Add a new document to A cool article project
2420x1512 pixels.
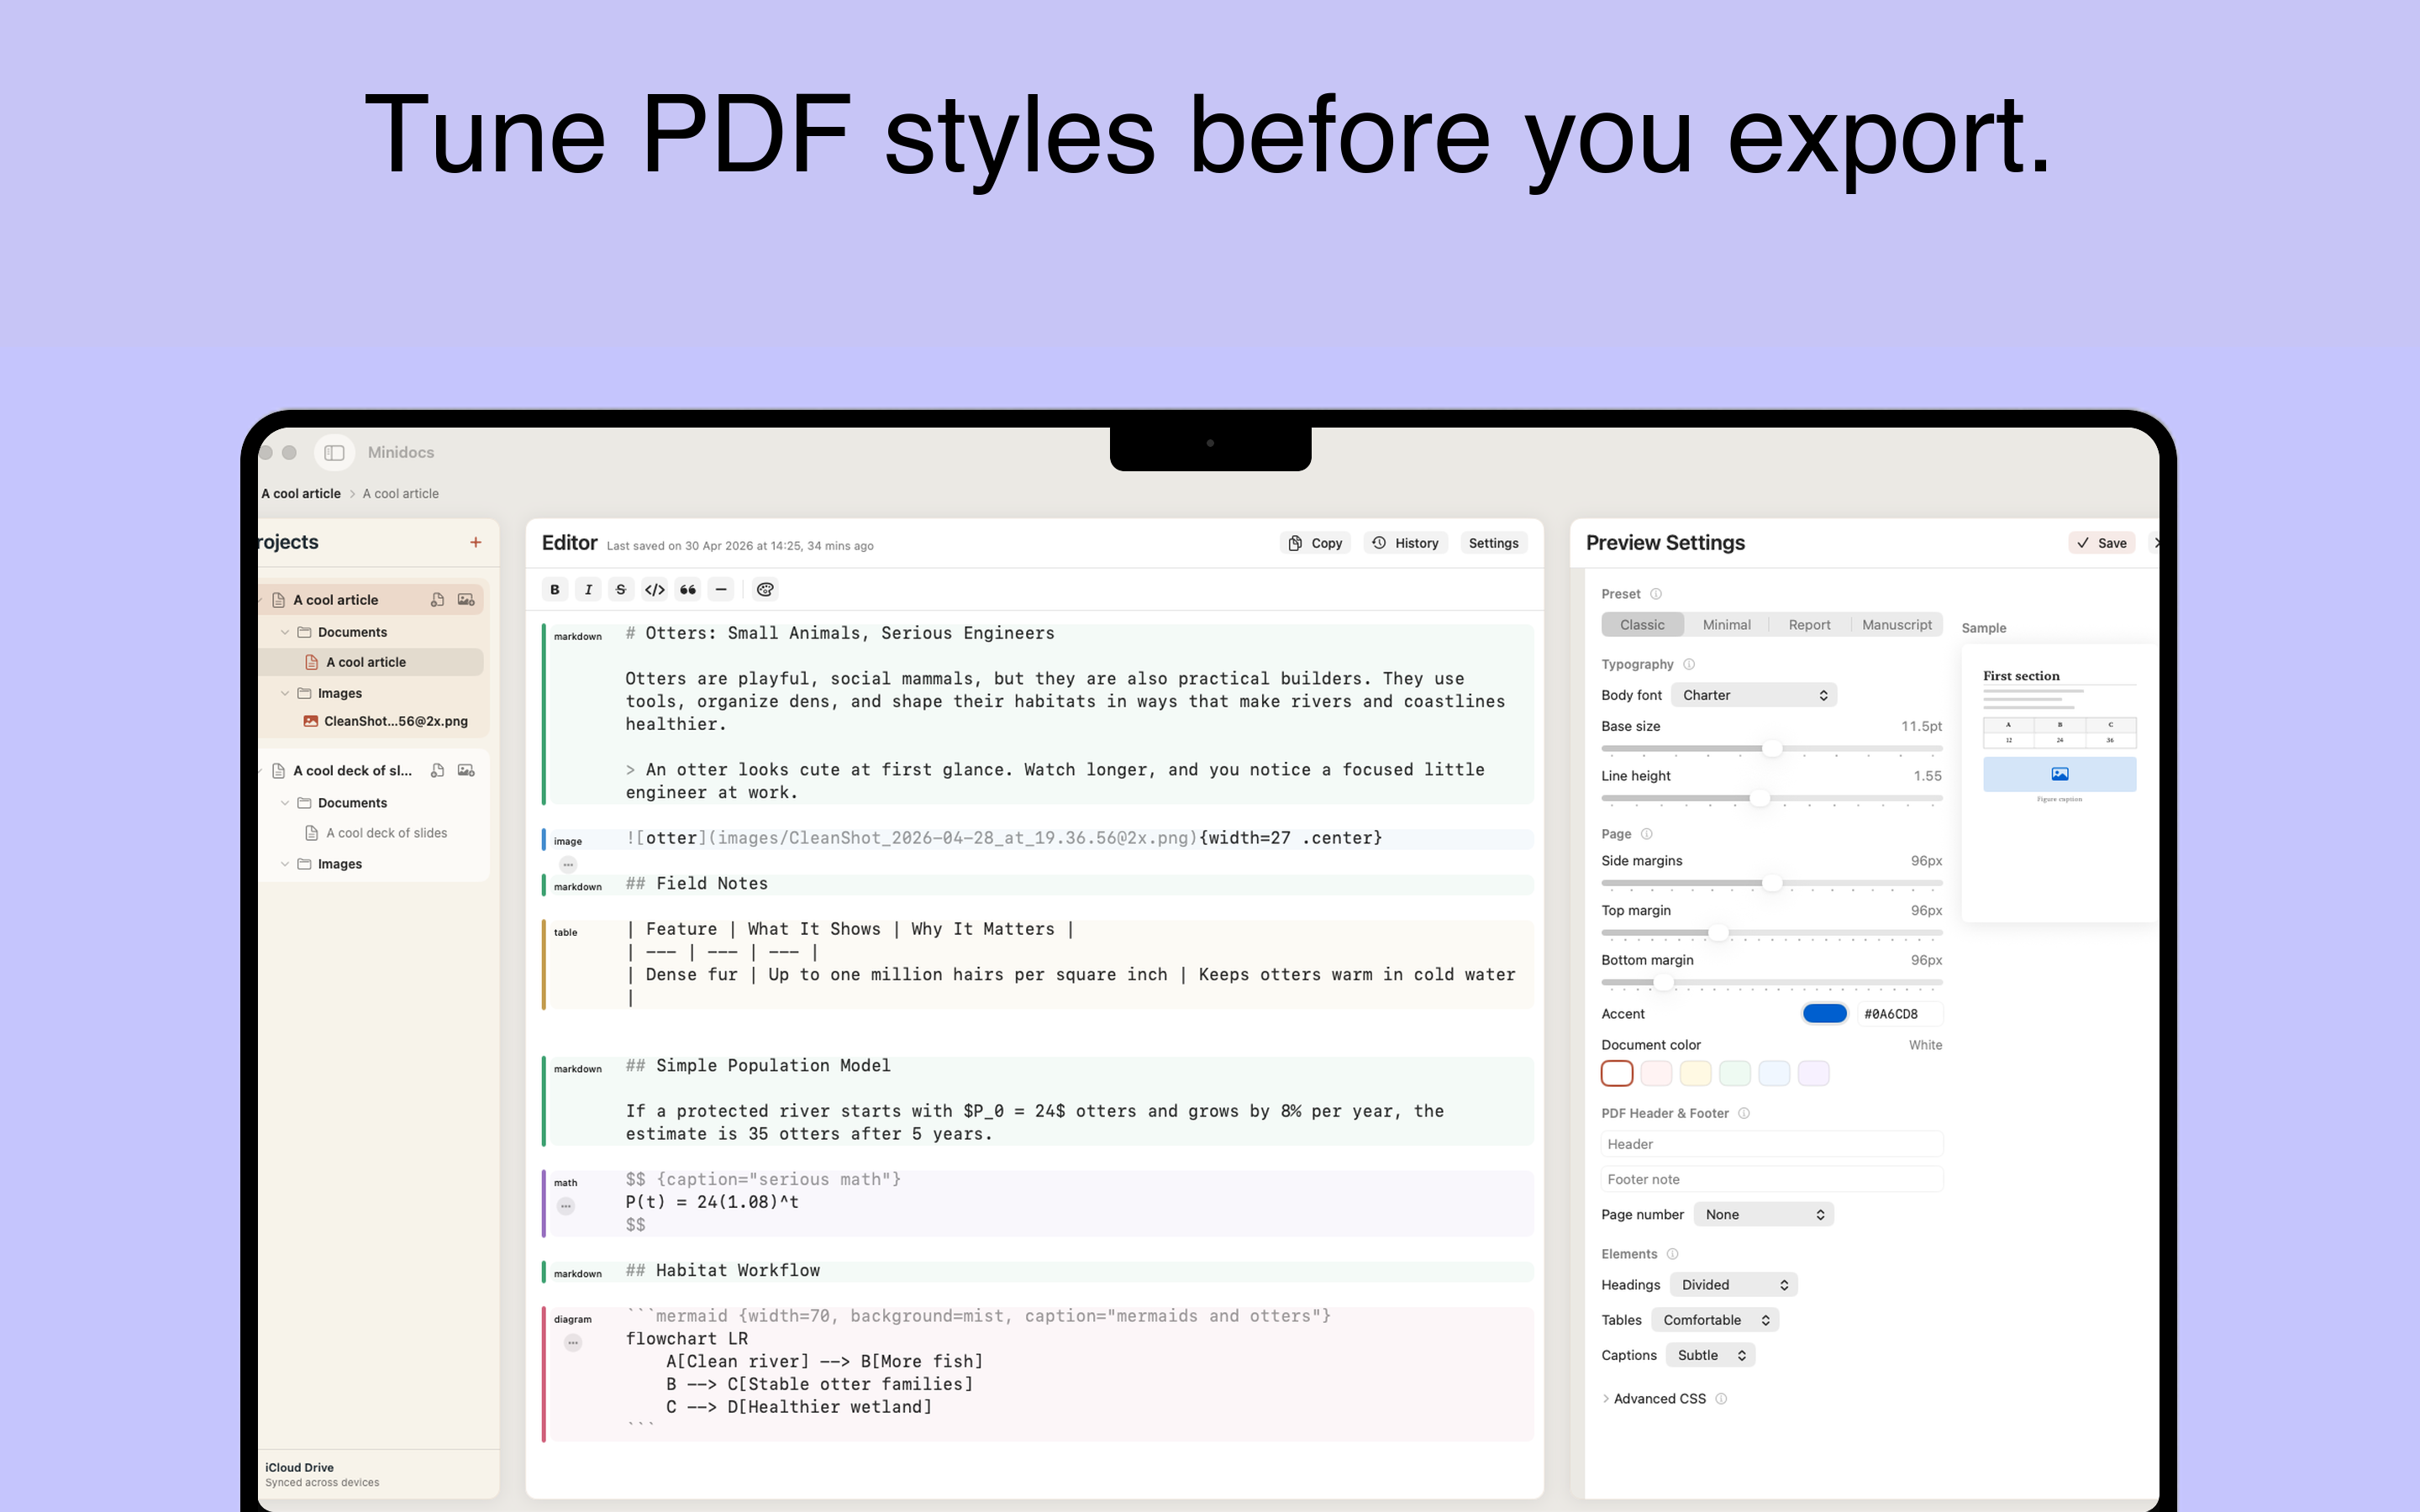pyautogui.click(x=437, y=599)
